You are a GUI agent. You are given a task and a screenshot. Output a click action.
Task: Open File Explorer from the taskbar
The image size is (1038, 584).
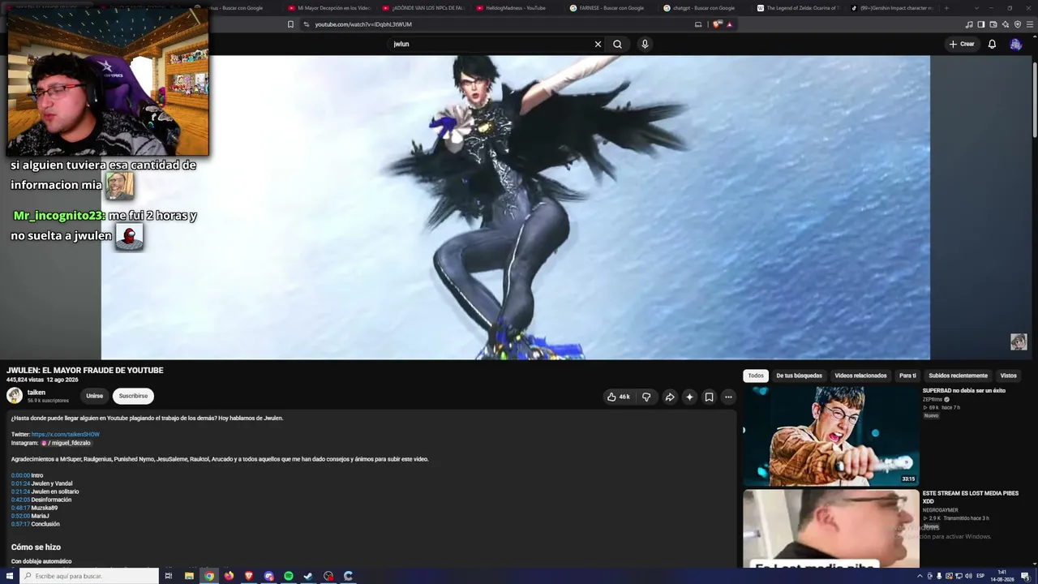click(x=189, y=576)
